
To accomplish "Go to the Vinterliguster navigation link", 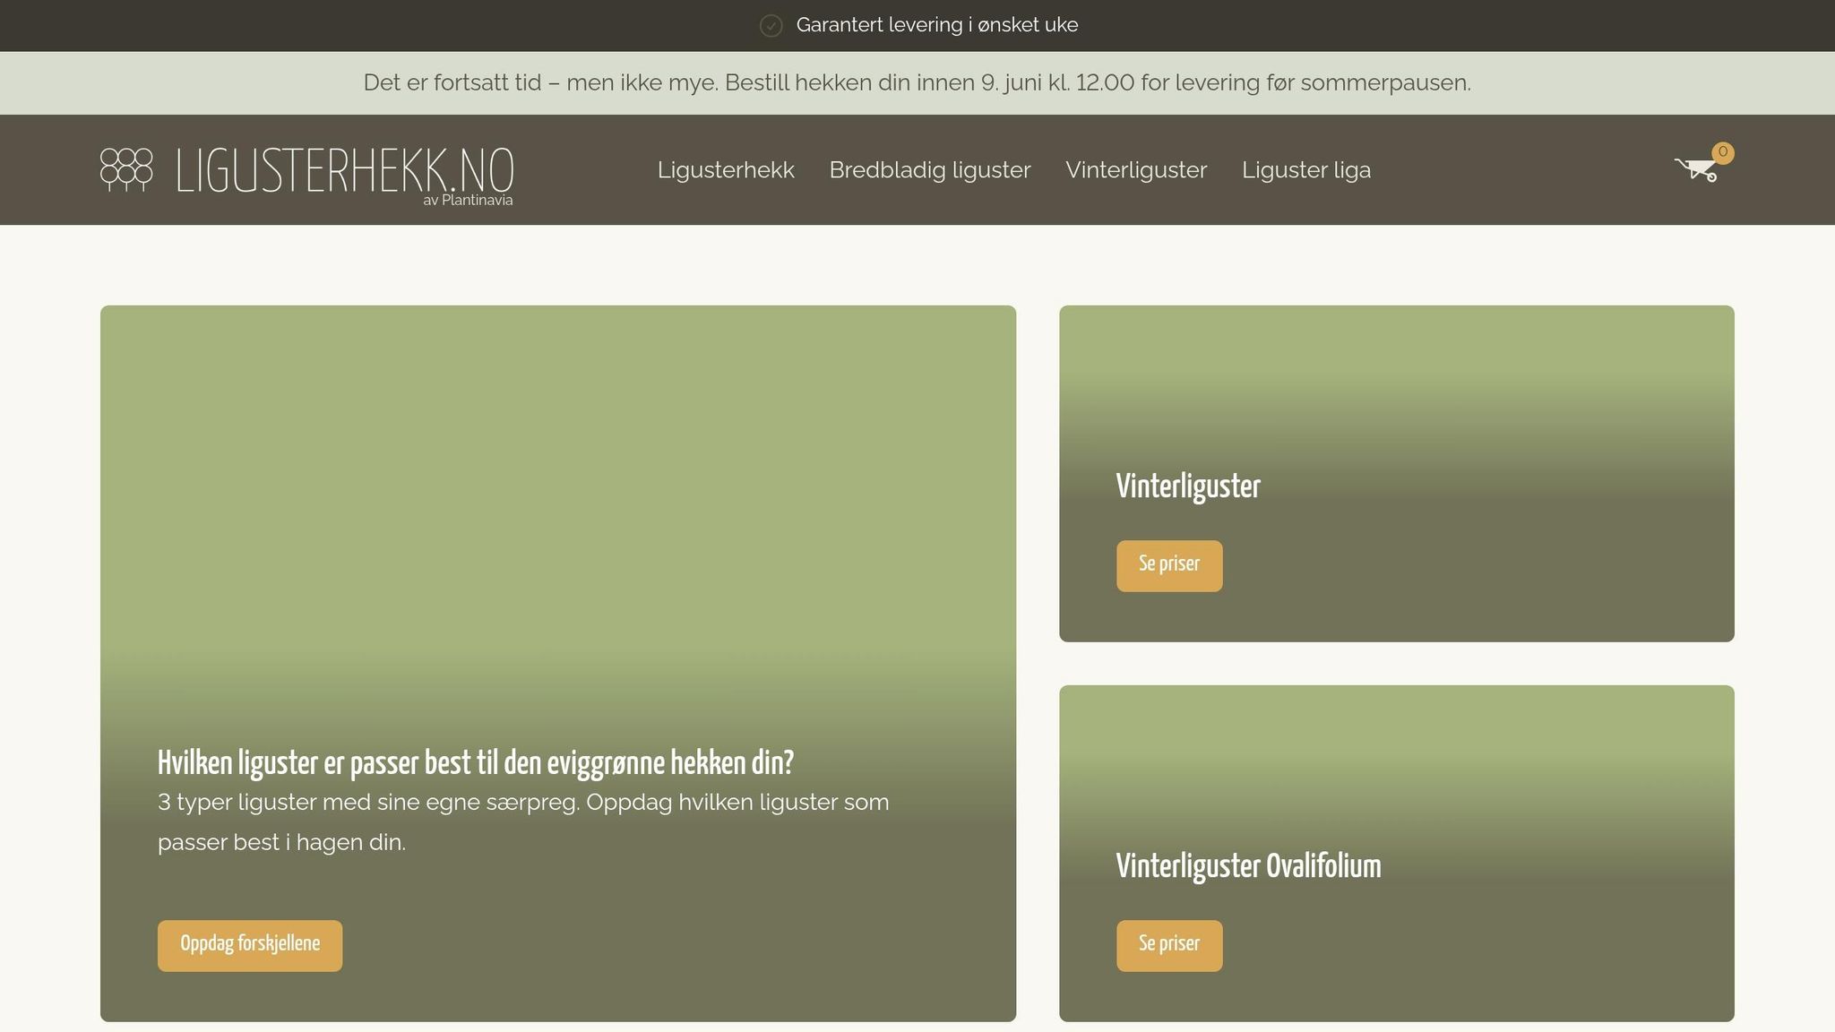I will click(x=1136, y=169).
